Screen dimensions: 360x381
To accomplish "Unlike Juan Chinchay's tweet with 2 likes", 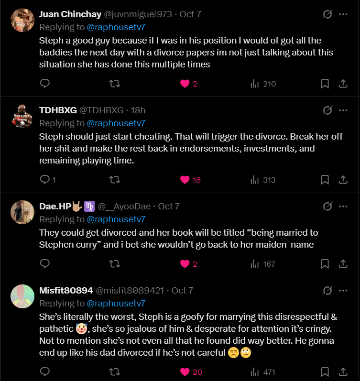I will (x=185, y=84).
